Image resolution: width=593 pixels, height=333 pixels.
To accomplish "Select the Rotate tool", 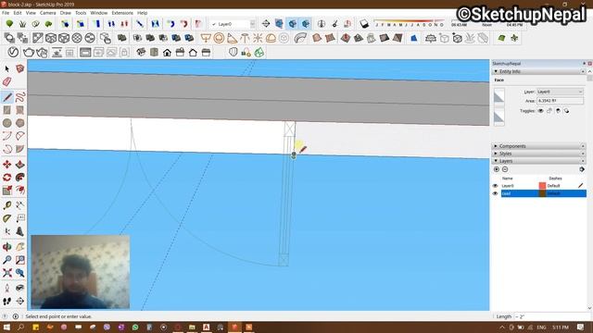I will click(x=6, y=177).
